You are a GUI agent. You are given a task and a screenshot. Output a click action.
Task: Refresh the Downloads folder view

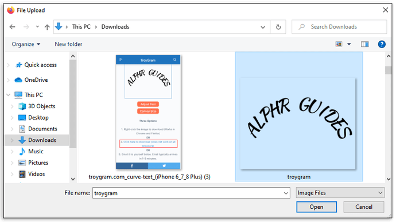click(x=278, y=27)
